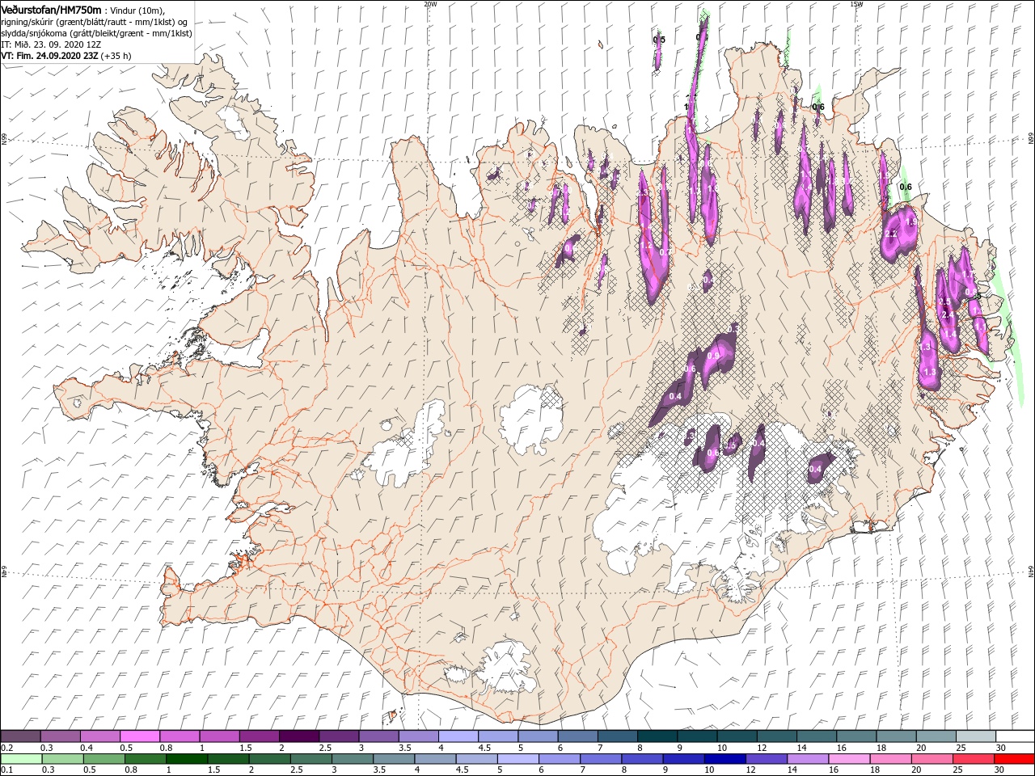
Task: Select the pale green rain swatch for 0.1–0.3
Action: pyautogui.click(x=20, y=759)
